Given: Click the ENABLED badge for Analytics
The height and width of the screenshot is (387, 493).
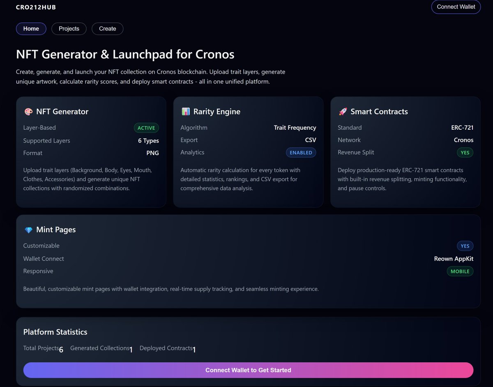Looking at the screenshot, I should pyautogui.click(x=301, y=153).
